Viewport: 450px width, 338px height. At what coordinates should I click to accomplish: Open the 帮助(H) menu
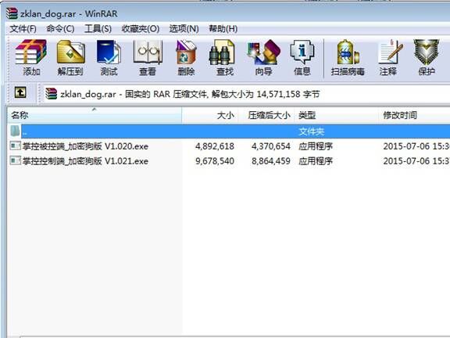point(223,29)
